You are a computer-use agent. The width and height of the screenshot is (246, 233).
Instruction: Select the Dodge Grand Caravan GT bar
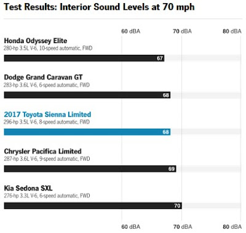[x=87, y=95]
